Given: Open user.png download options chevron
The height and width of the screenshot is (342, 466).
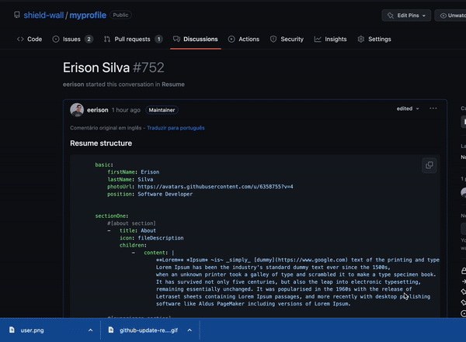Looking at the screenshot, I should [x=90, y=330].
